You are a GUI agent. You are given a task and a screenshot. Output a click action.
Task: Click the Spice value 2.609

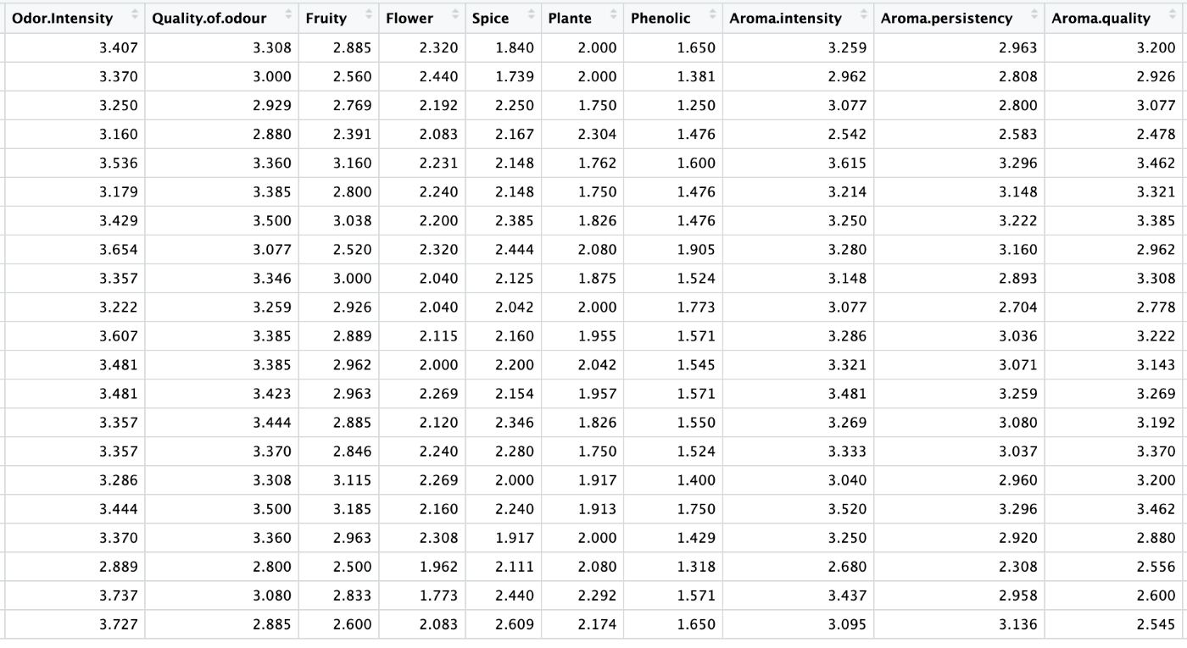(x=515, y=624)
